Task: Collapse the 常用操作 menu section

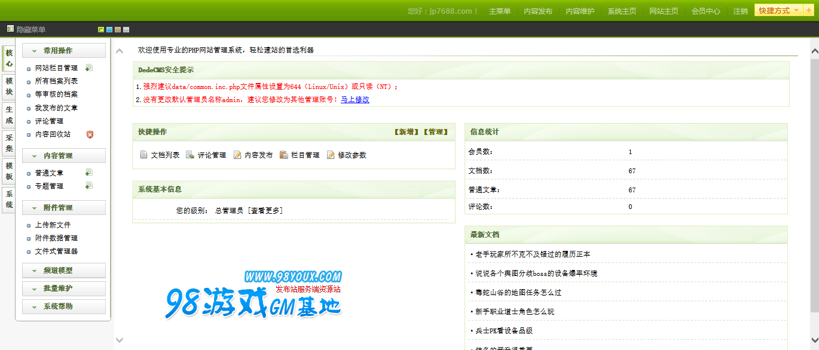Action: pos(64,51)
